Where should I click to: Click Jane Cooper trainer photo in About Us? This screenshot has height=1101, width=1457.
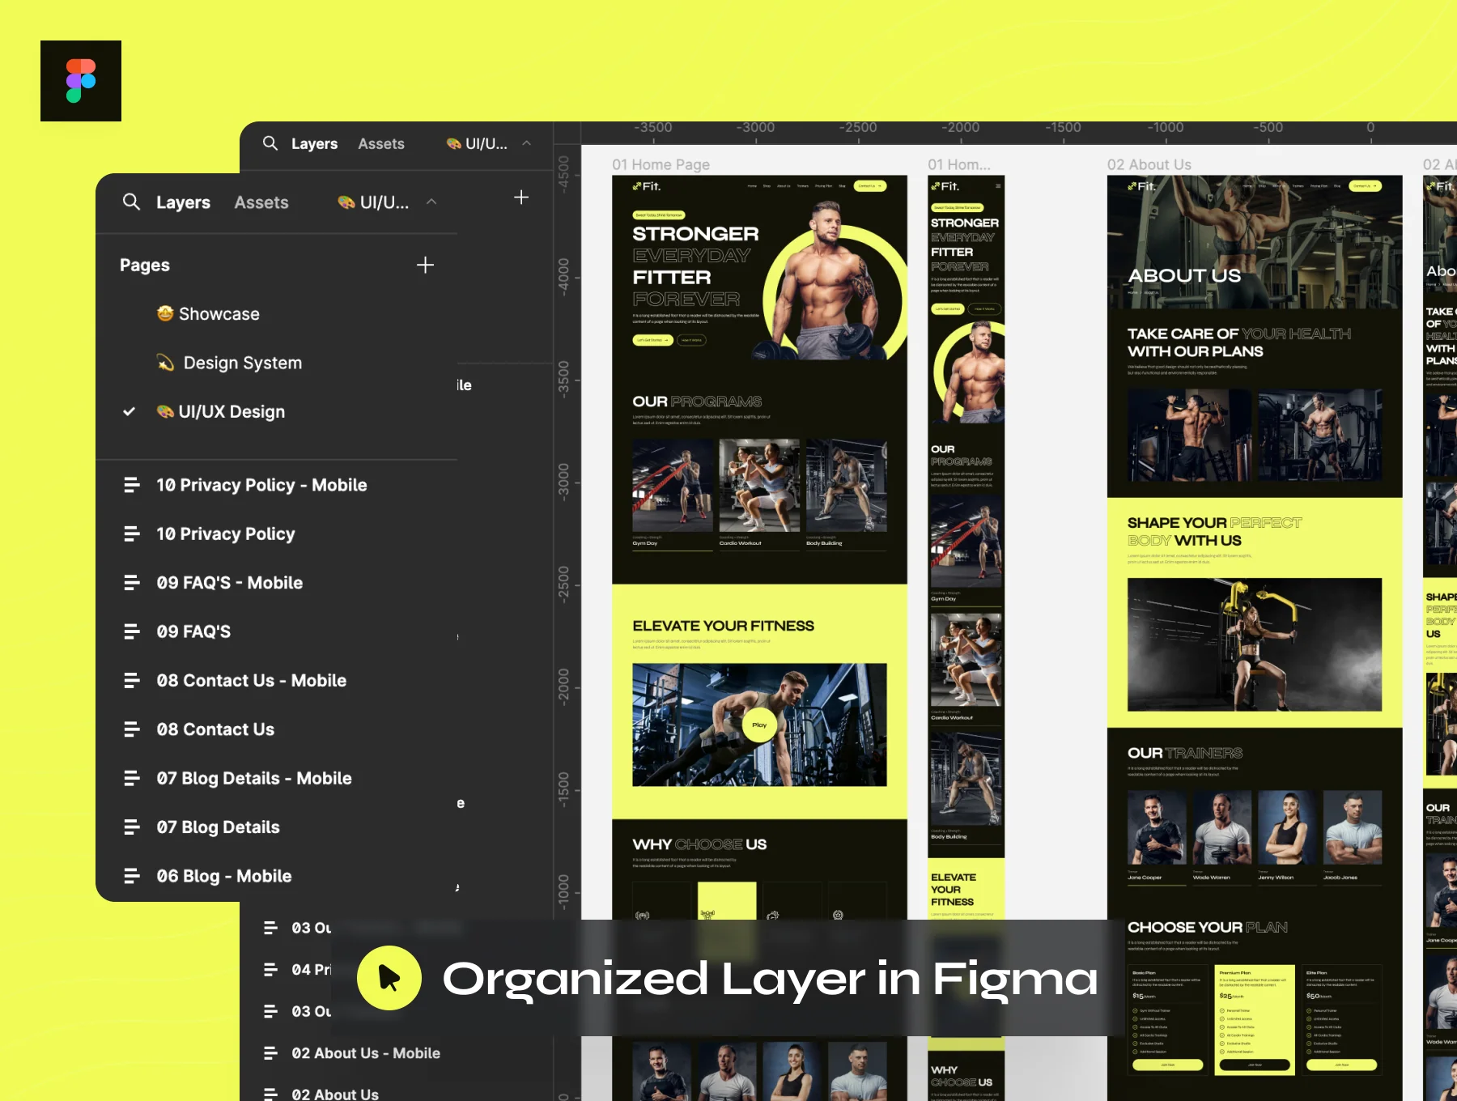tap(1157, 828)
